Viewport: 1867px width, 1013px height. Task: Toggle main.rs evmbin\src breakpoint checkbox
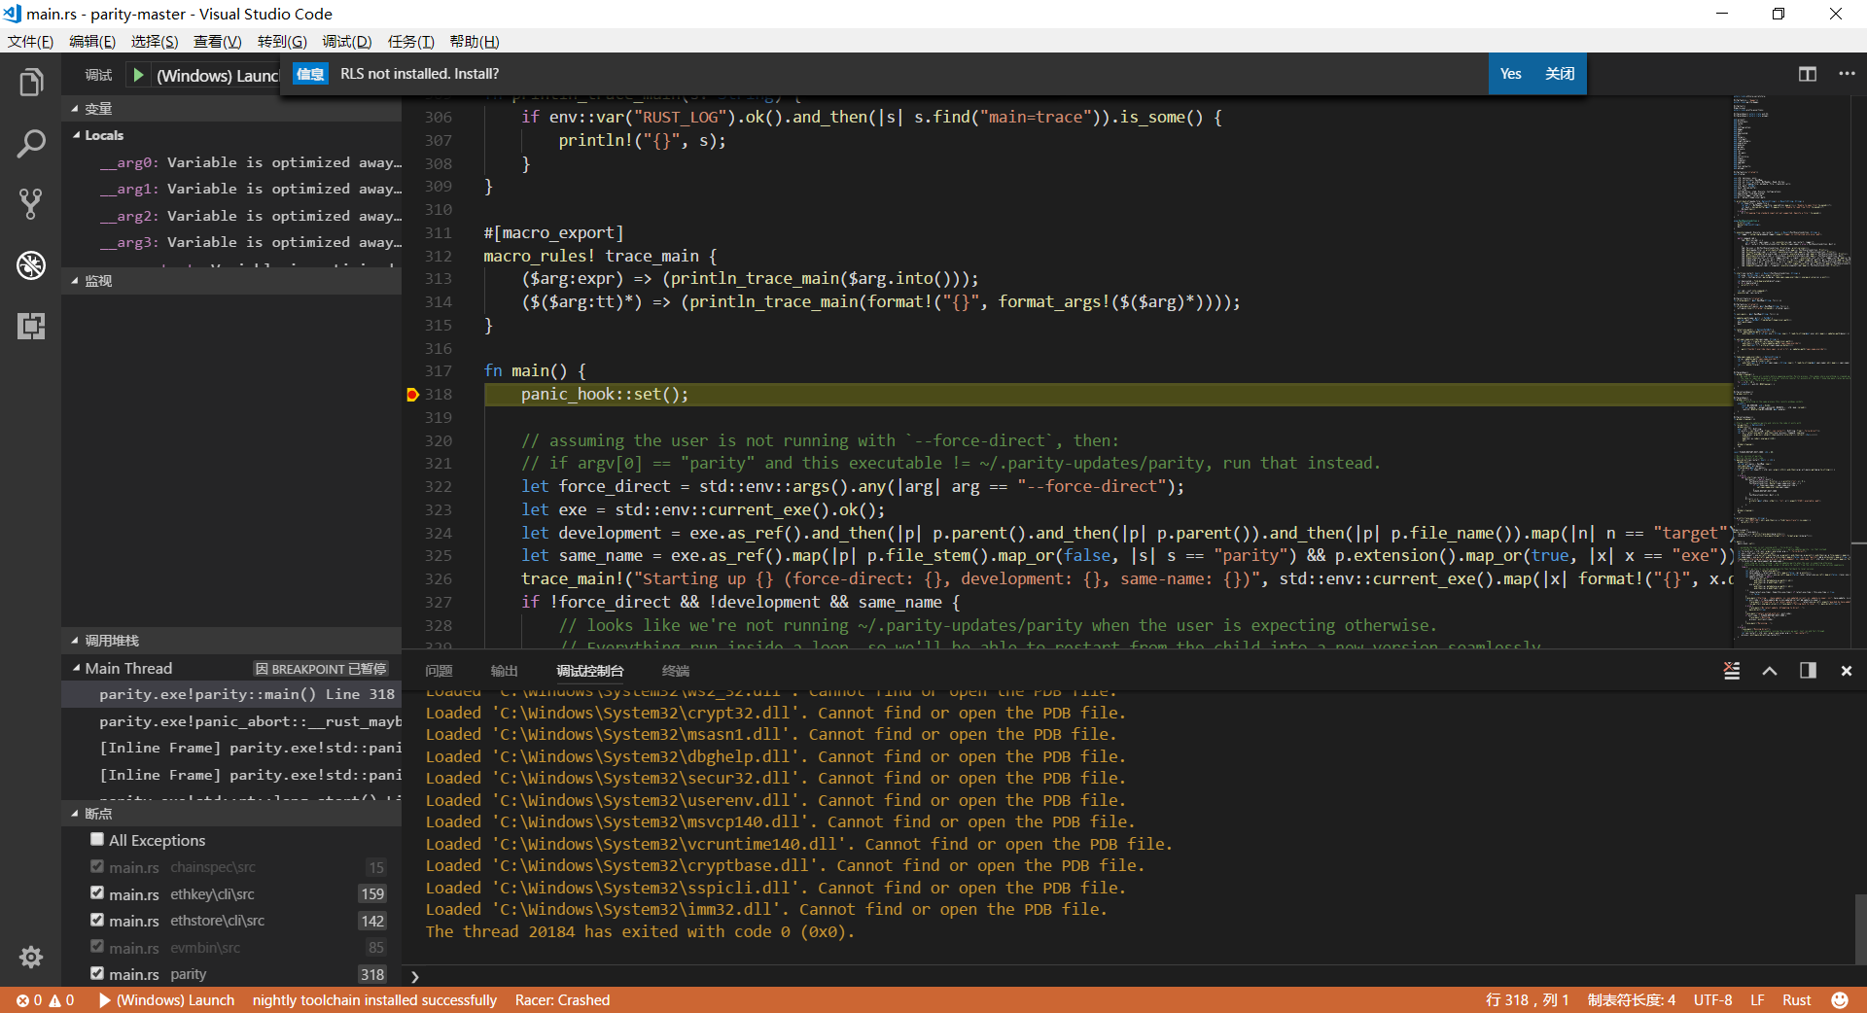[97, 946]
